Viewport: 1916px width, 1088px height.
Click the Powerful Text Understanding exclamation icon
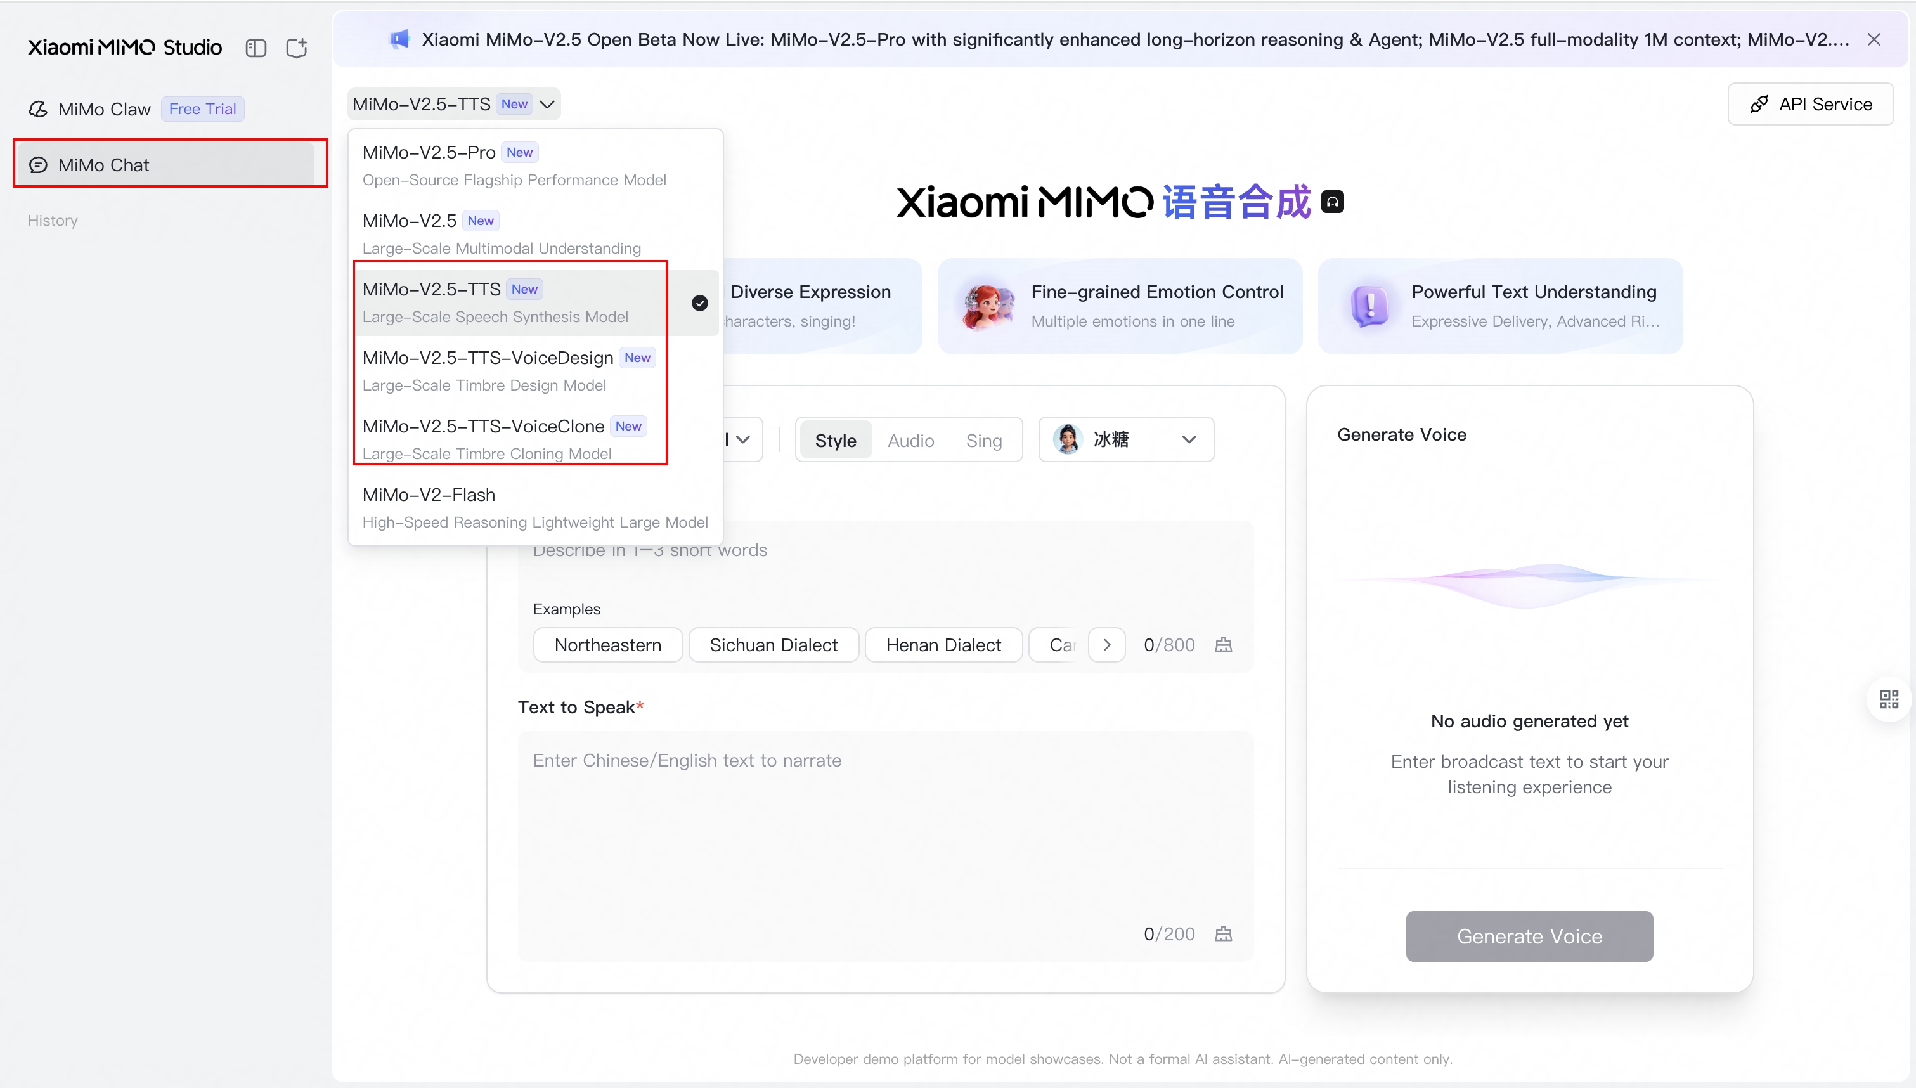click(x=1369, y=306)
